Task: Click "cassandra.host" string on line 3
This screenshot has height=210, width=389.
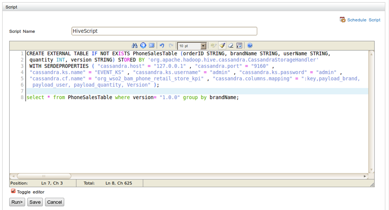Action: [x=121, y=66]
